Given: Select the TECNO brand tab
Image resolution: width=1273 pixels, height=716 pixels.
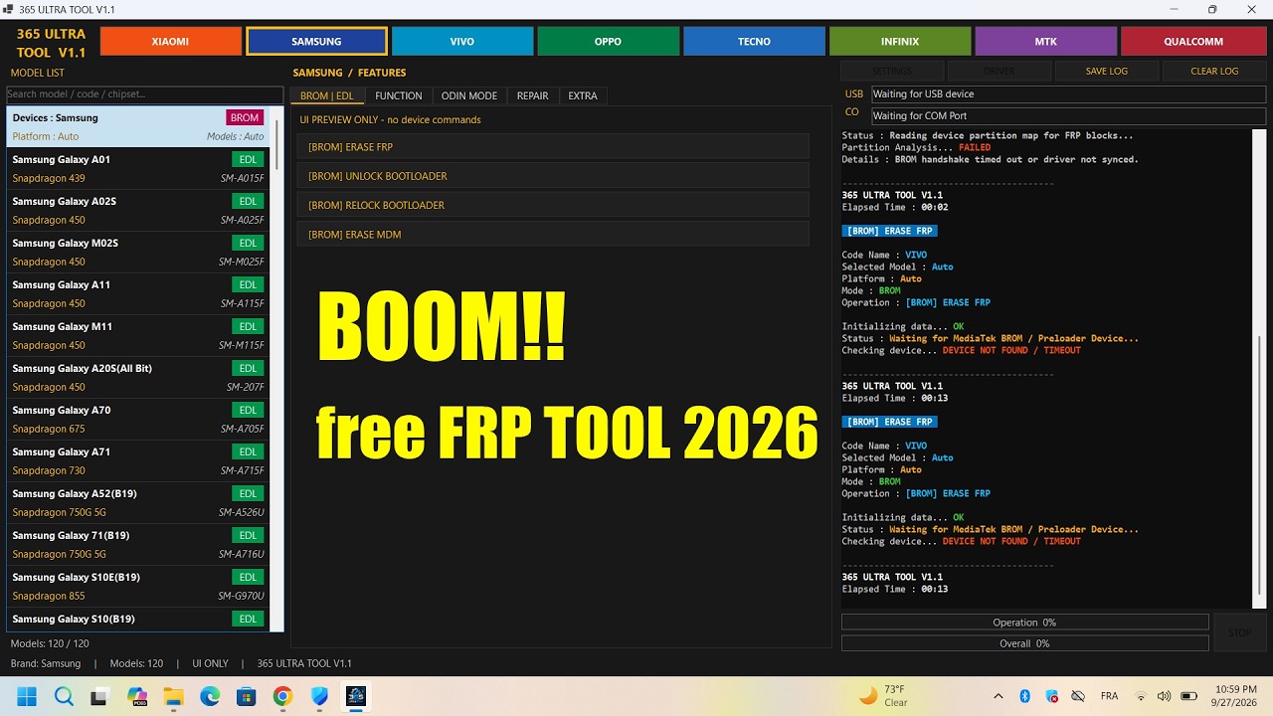Looking at the screenshot, I should (x=754, y=42).
